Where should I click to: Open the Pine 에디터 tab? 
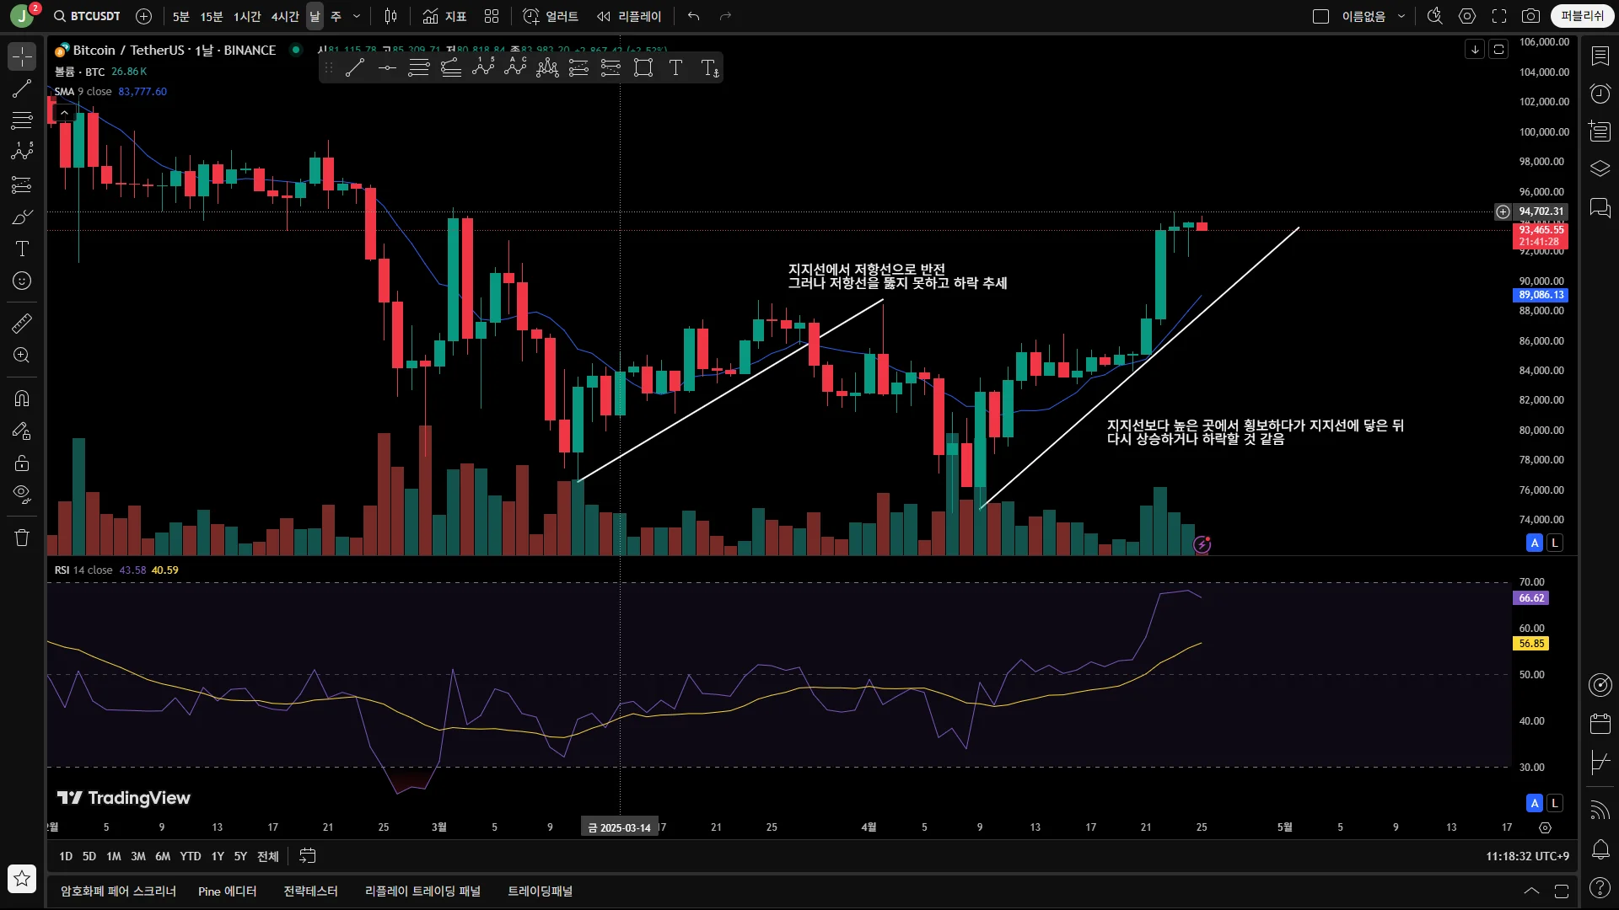point(227,891)
